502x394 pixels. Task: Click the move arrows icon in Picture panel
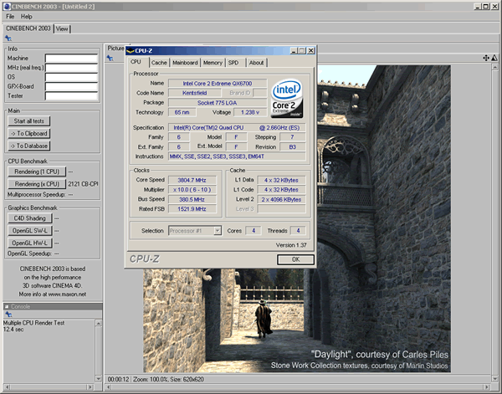coord(486,58)
